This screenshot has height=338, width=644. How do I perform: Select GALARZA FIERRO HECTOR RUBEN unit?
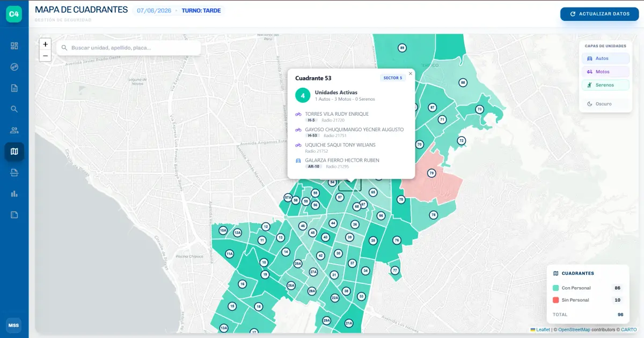[x=342, y=160]
